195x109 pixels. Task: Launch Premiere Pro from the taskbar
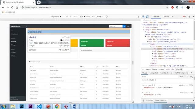coord(30,106)
